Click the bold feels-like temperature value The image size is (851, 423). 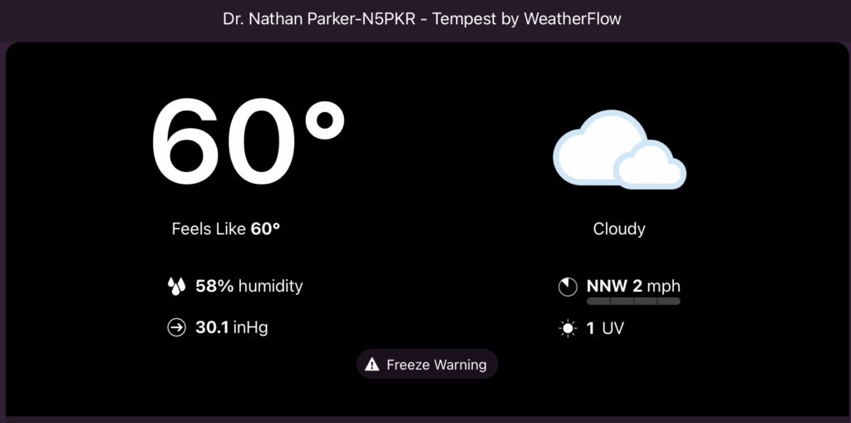tap(266, 229)
